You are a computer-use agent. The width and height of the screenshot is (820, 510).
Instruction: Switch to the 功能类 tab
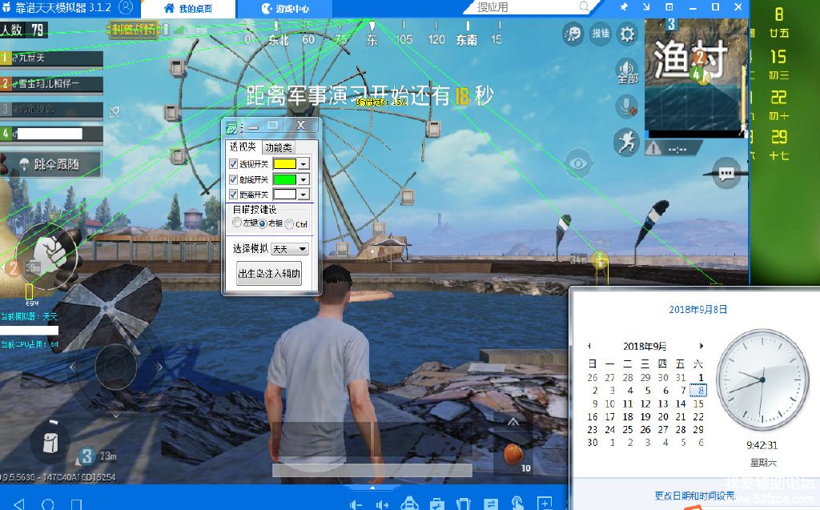(278, 147)
